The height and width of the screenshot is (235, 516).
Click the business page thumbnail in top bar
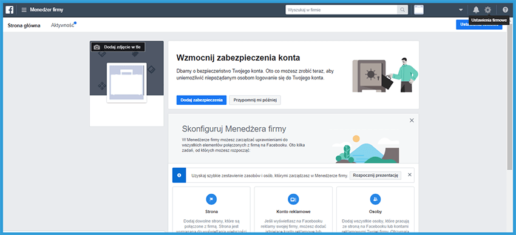click(x=419, y=10)
